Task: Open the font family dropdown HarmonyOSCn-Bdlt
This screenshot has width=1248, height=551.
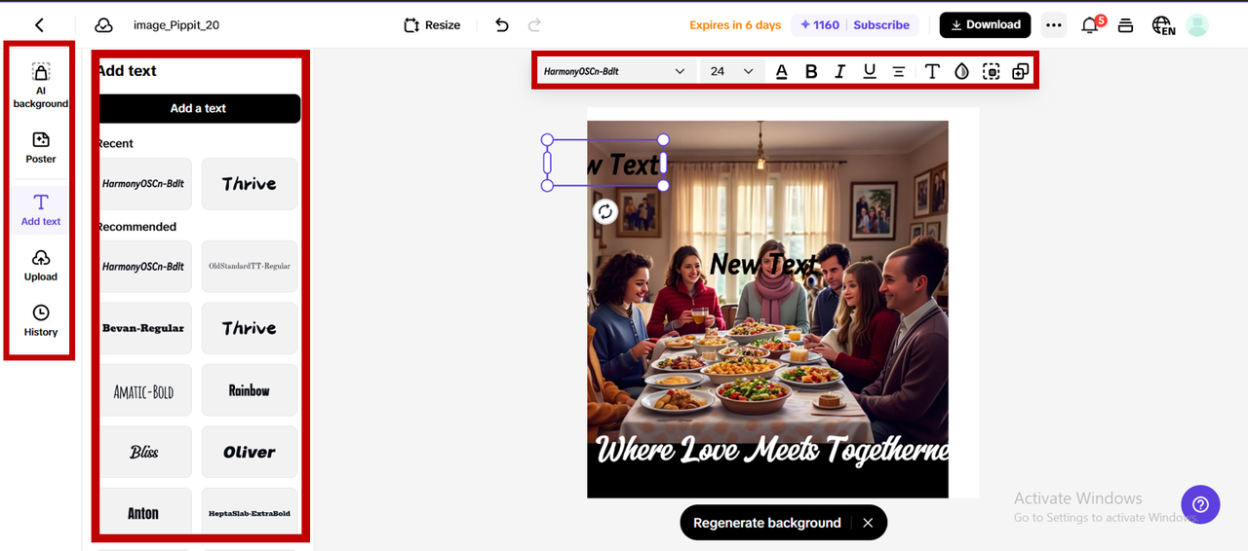Action: 614,71
